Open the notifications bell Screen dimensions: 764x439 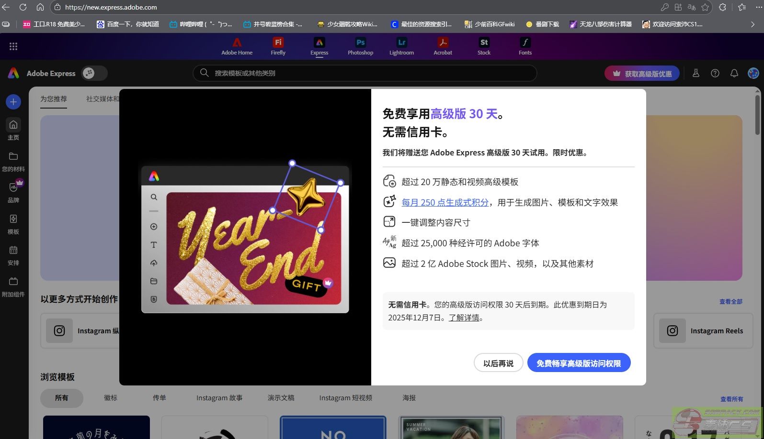[734, 73]
